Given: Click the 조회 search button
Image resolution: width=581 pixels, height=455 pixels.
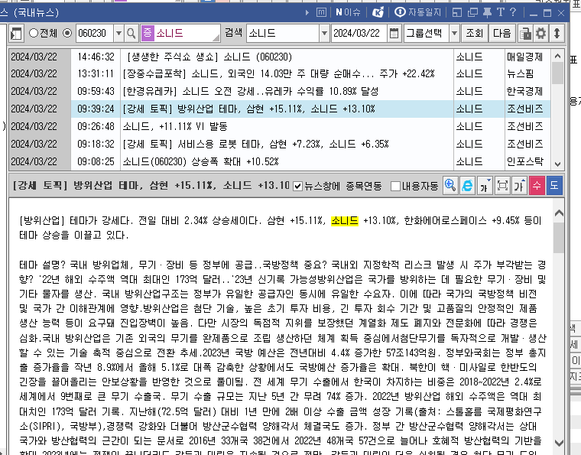Looking at the screenshot, I should 474,34.
